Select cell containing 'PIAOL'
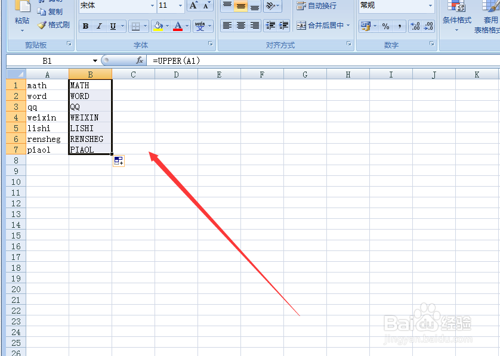 [90, 150]
